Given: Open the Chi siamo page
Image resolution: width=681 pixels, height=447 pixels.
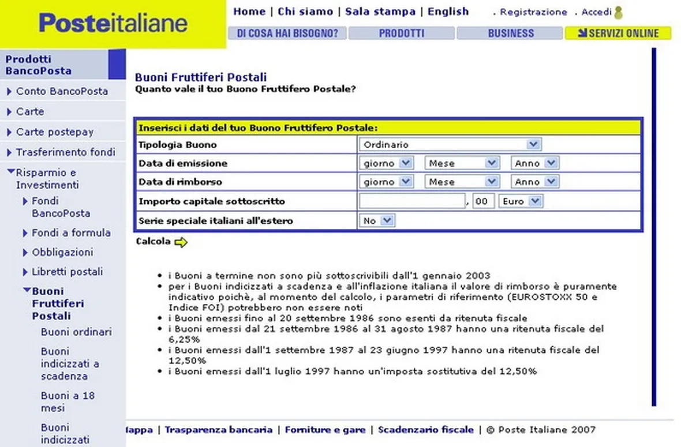Looking at the screenshot, I should click(305, 12).
